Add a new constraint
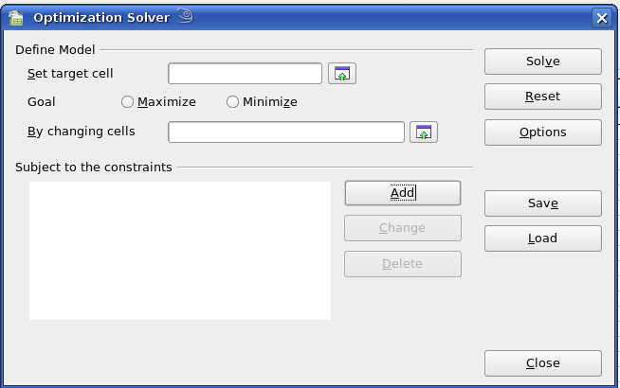Image resolution: width=620 pixels, height=388 pixels. click(x=403, y=193)
